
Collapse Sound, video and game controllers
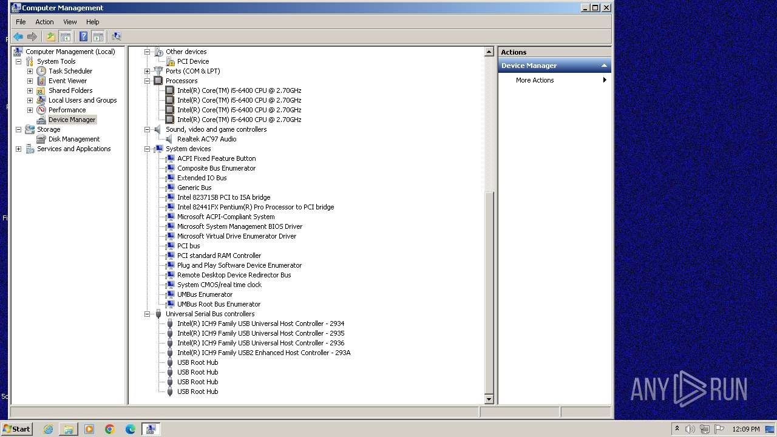147,129
